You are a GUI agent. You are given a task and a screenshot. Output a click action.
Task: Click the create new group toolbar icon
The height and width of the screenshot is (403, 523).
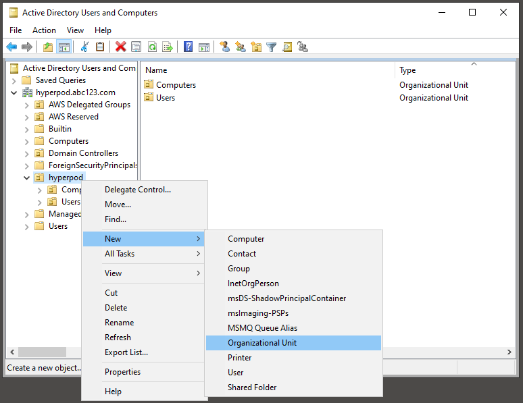(240, 47)
